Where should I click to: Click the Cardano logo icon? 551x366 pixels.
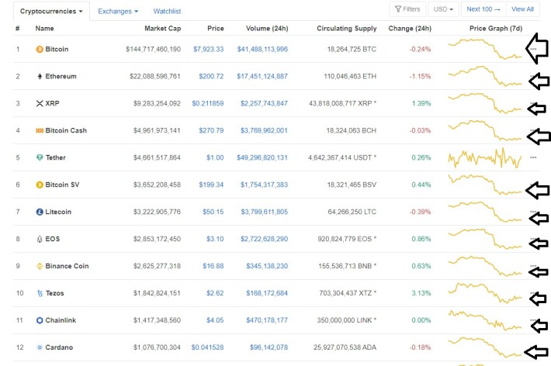40,347
